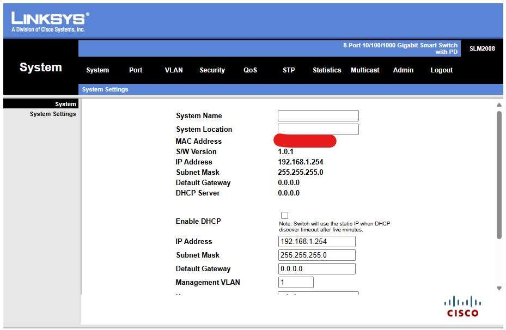Click the Cisco logo

pyautogui.click(x=462, y=307)
